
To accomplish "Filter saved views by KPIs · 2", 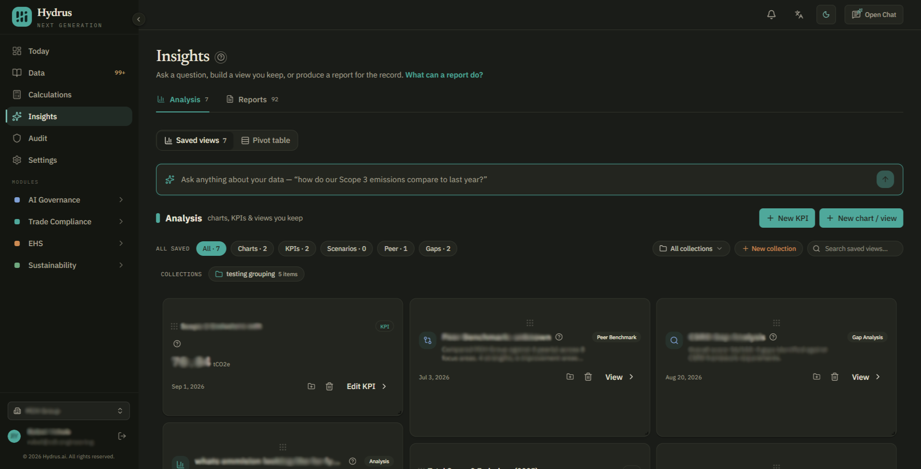I will click(297, 249).
